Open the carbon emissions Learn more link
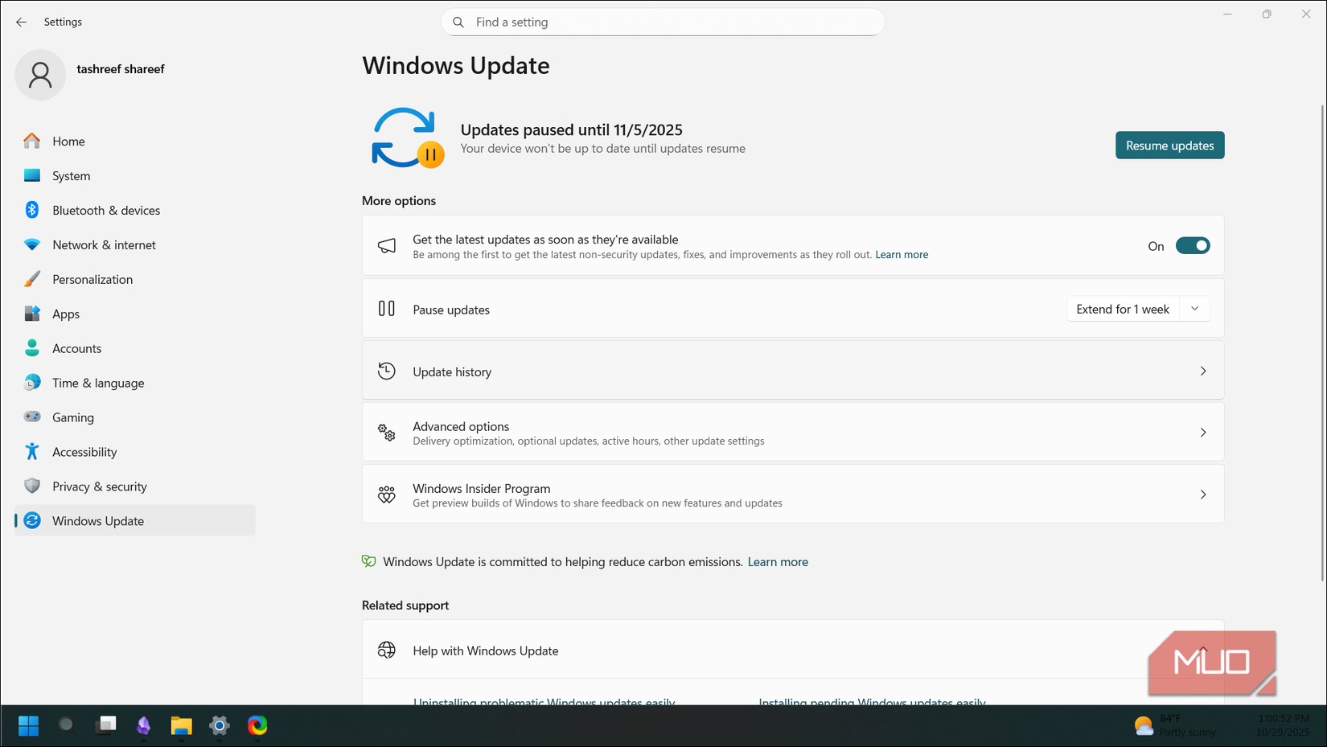The height and width of the screenshot is (747, 1327). coord(778,561)
